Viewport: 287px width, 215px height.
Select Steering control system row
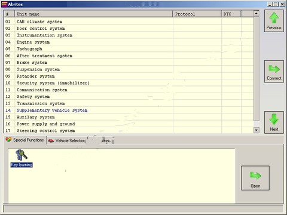129,130
